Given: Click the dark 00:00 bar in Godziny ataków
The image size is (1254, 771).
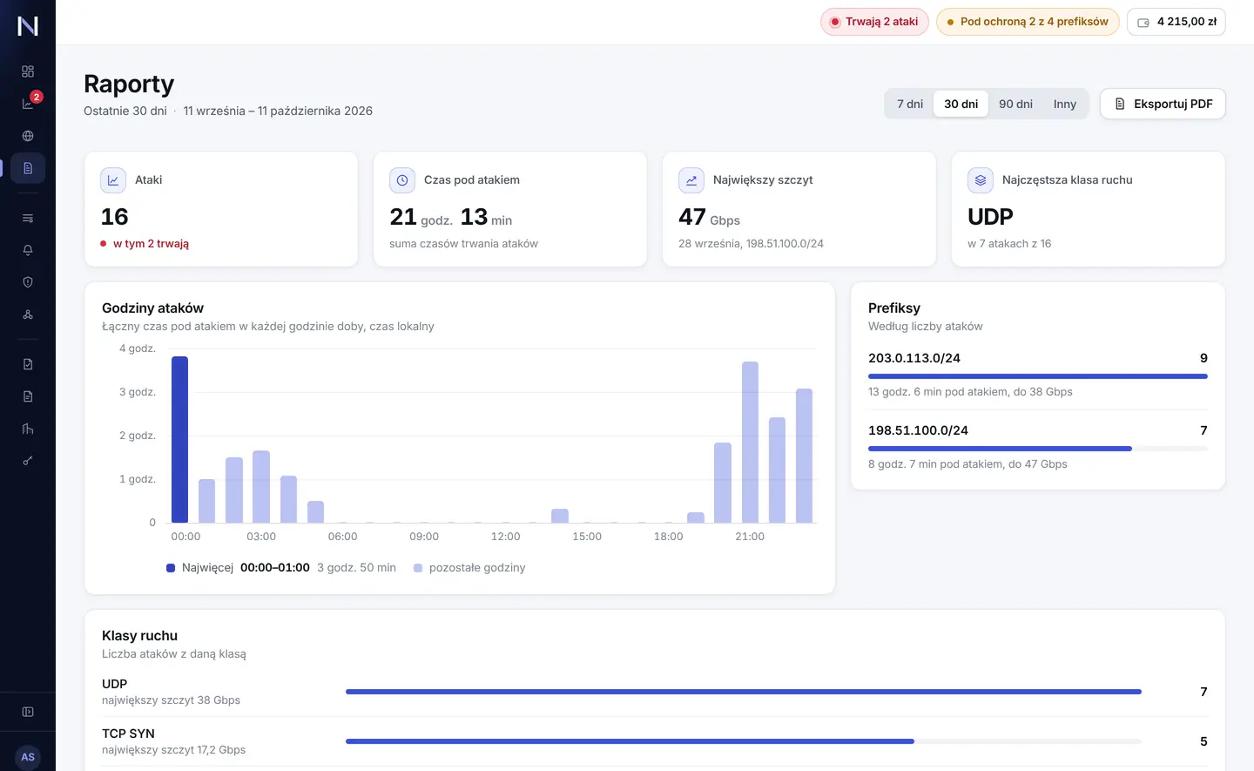Looking at the screenshot, I should (x=179, y=439).
